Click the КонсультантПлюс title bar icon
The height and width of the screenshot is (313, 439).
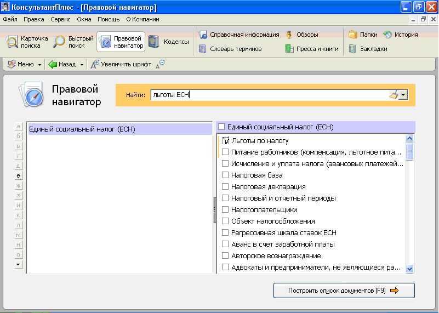[5, 7]
